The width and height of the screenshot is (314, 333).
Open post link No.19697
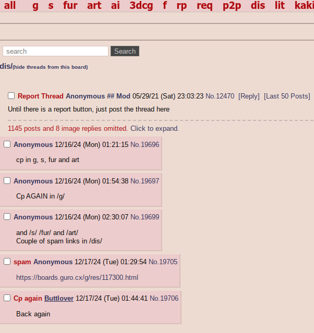[x=145, y=181]
